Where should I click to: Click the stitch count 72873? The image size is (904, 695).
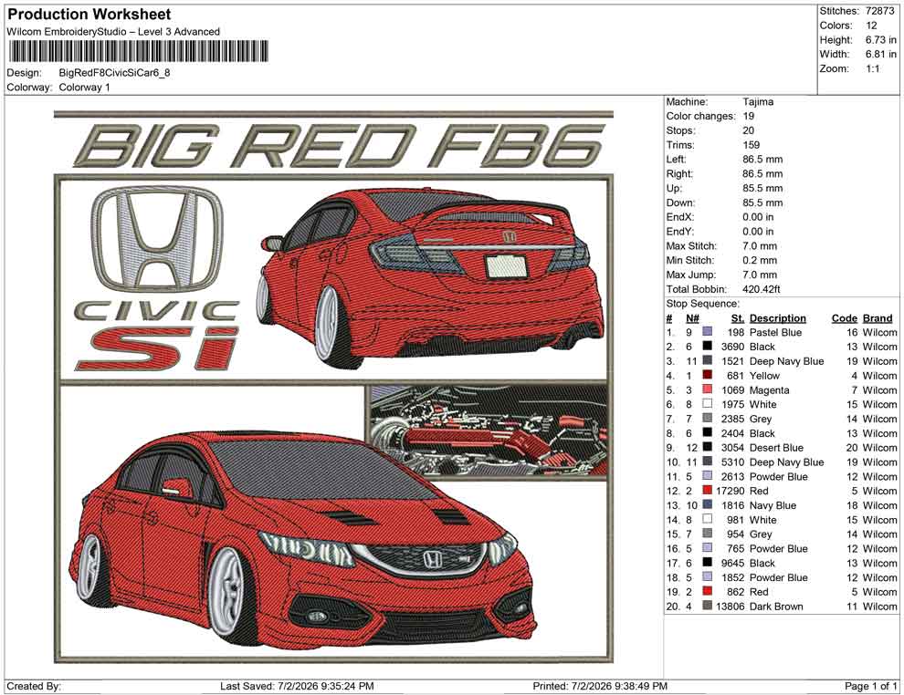[879, 11]
